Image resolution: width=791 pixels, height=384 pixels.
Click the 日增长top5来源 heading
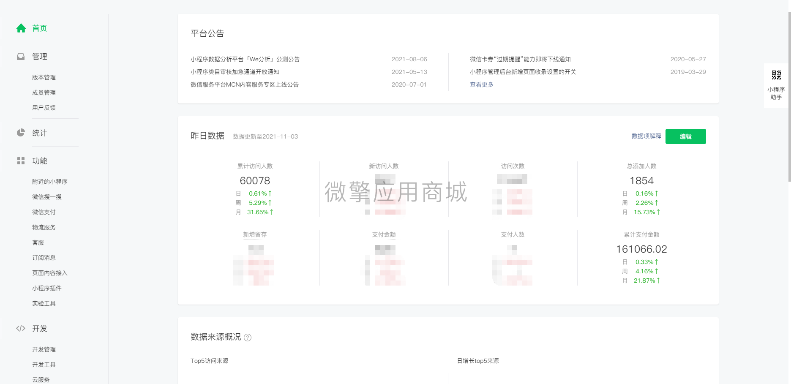tap(478, 361)
